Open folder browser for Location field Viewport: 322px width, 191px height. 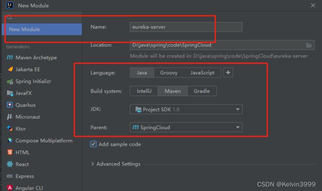point(309,45)
